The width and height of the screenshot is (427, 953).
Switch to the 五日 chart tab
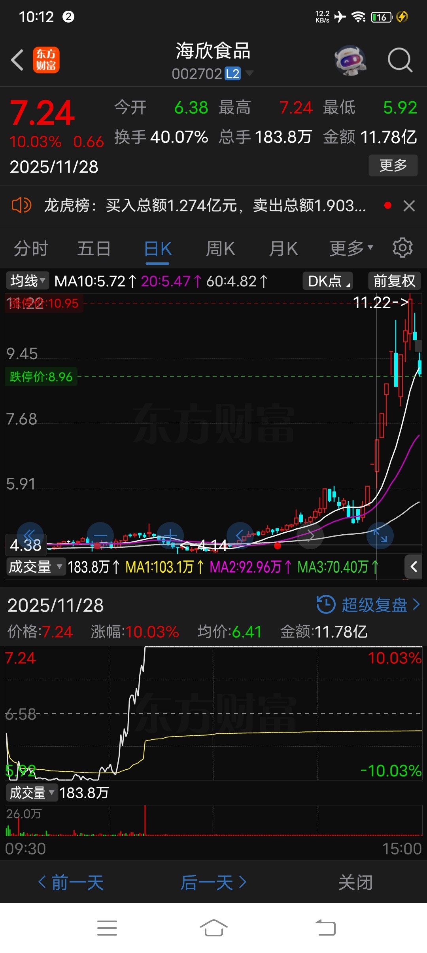click(94, 249)
